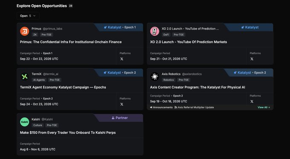
Task: Click 'Sep 22 - Oct 22, 2026 UTC' date
Action: point(39,59)
